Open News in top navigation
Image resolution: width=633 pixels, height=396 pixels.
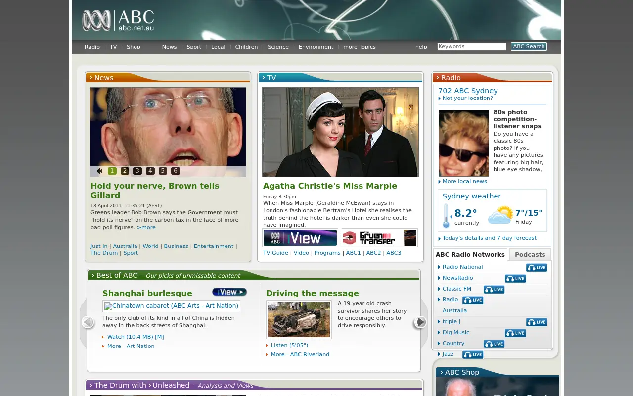[x=169, y=47]
